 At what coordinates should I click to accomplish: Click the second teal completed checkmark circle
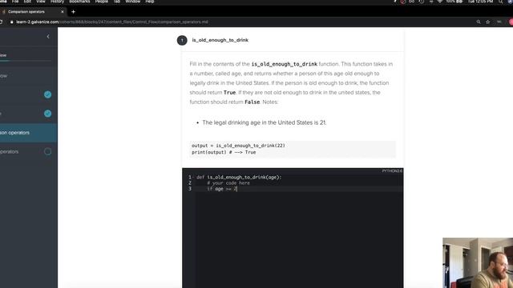tap(48, 114)
